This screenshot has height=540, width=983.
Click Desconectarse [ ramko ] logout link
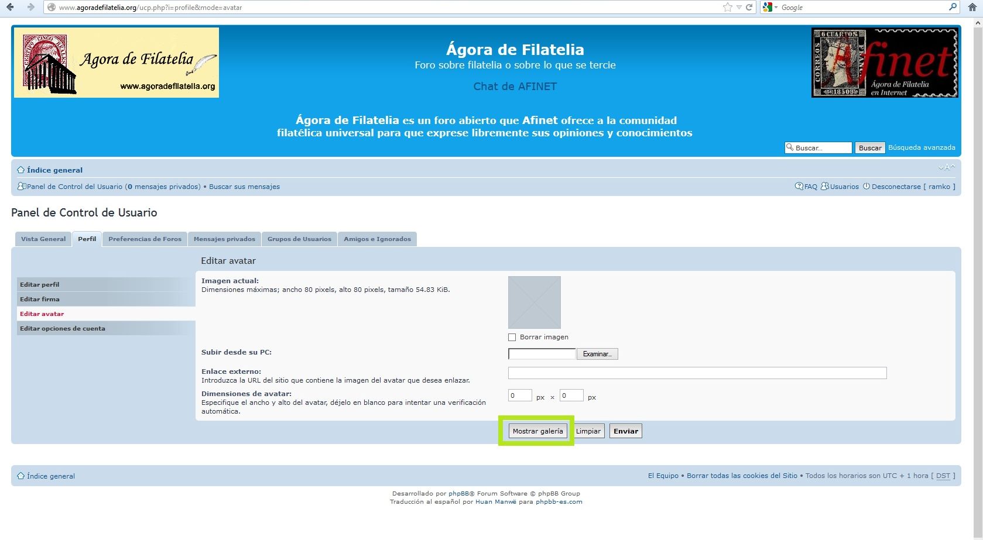coord(913,187)
